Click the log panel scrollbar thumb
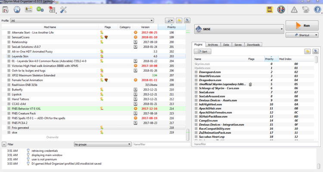 318,166
